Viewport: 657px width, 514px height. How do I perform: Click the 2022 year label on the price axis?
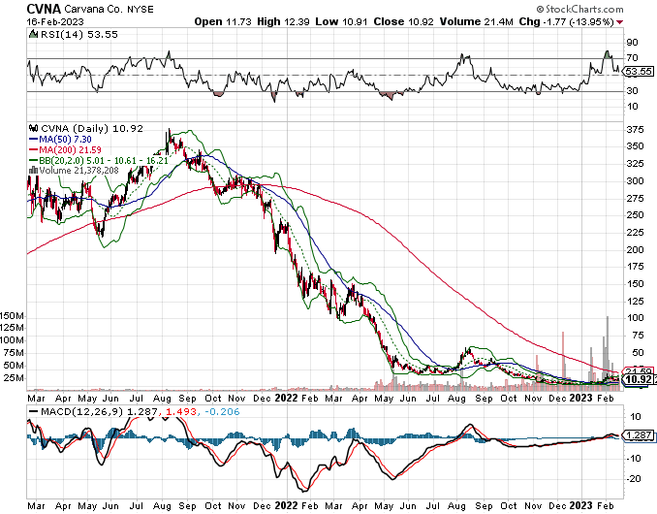point(286,398)
